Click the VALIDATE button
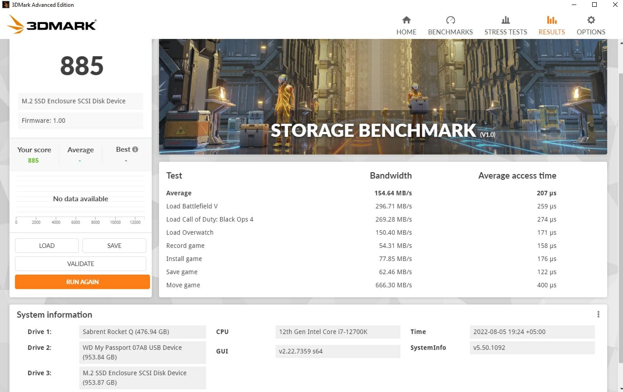The image size is (623, 392). pyautogui.click(x=81, y=264)
